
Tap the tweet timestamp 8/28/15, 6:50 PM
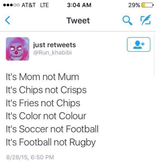click(x=30, y=157)
